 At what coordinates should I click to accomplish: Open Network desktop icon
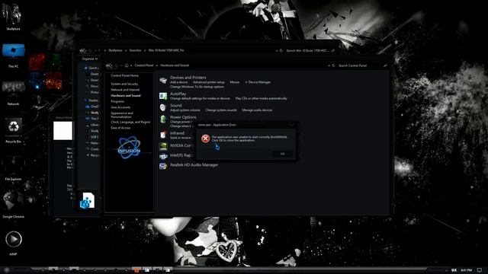point(13,93)
